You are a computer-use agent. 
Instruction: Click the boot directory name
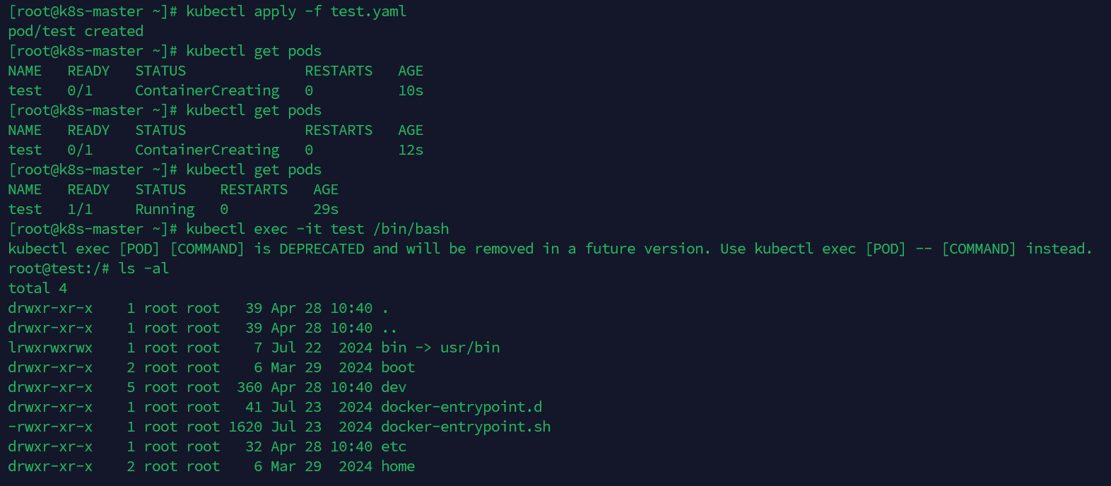coord(398,368)
